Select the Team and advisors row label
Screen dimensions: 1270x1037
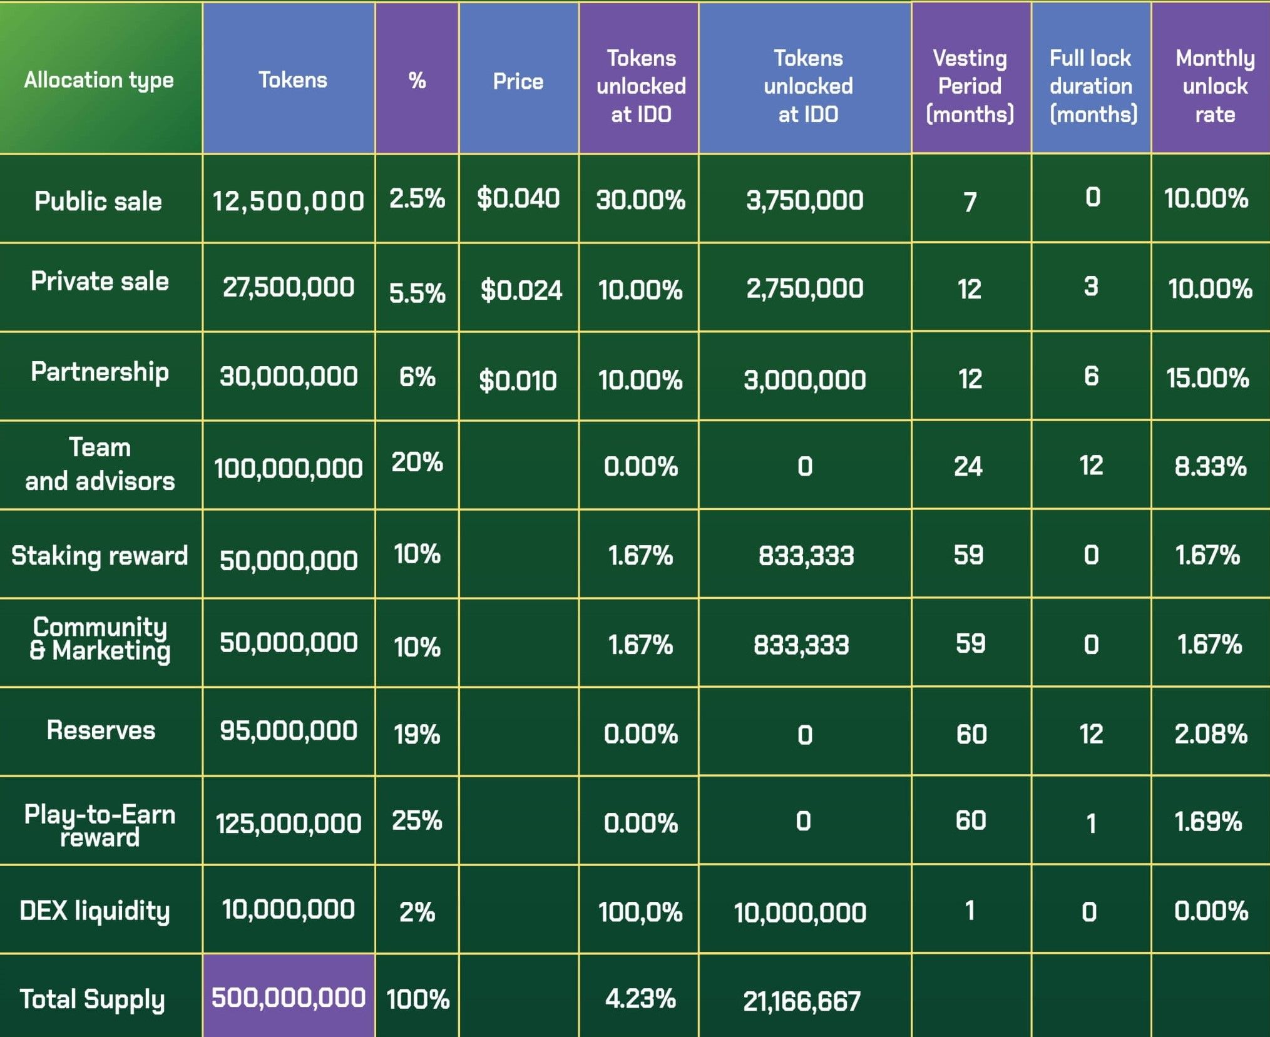(100, 464)
